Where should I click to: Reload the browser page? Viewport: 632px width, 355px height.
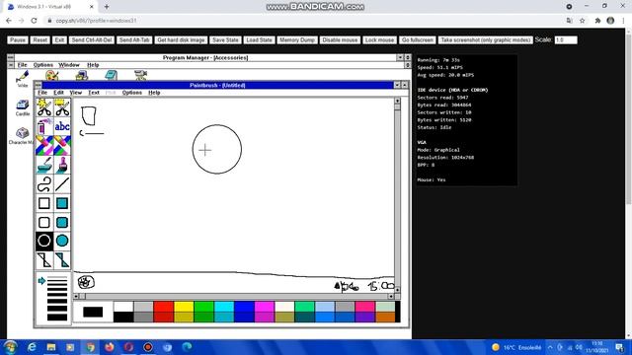click(34, 21)
